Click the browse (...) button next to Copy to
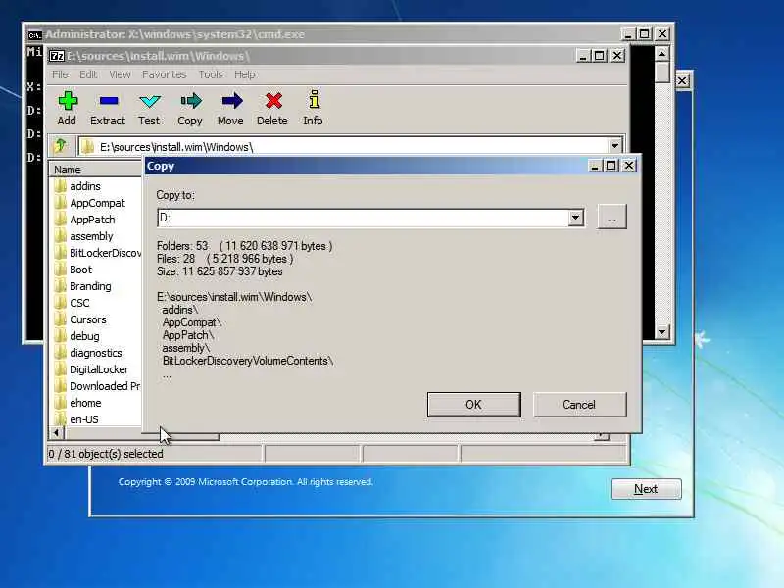This screenshot has height=588, width=784. pyautogui.click(x=612, y=217)
